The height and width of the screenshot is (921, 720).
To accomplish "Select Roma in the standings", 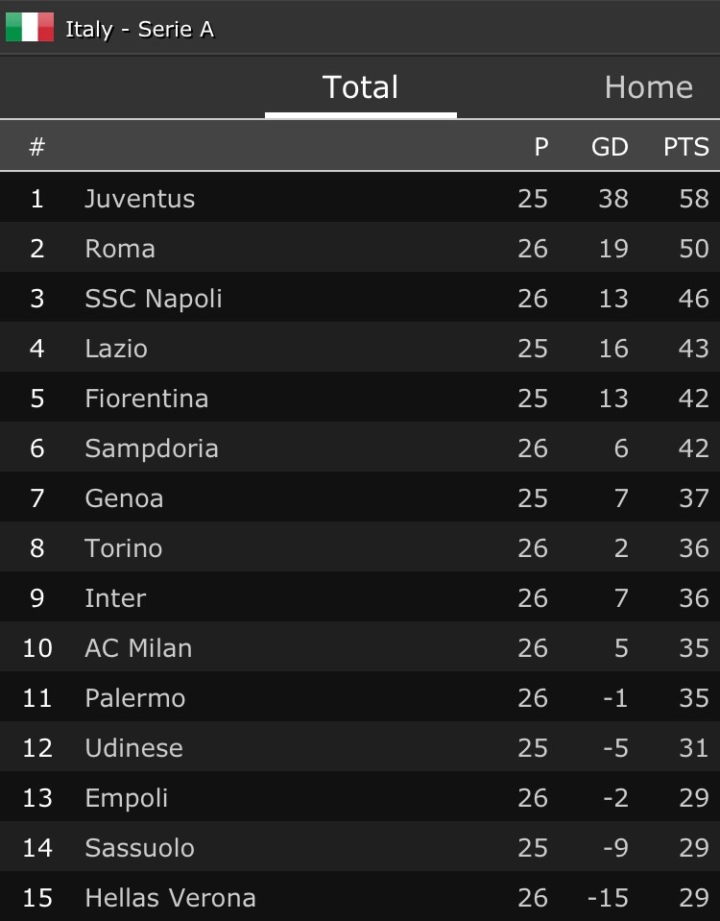I will click(120, 249).
